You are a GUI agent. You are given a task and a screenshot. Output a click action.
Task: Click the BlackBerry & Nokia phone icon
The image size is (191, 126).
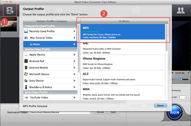pyautogui.click(x=26, y=87)
